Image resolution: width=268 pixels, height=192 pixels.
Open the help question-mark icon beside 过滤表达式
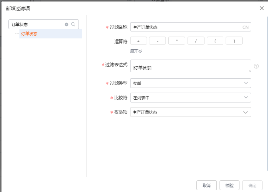pyautogui.click(x=256, y=66)
